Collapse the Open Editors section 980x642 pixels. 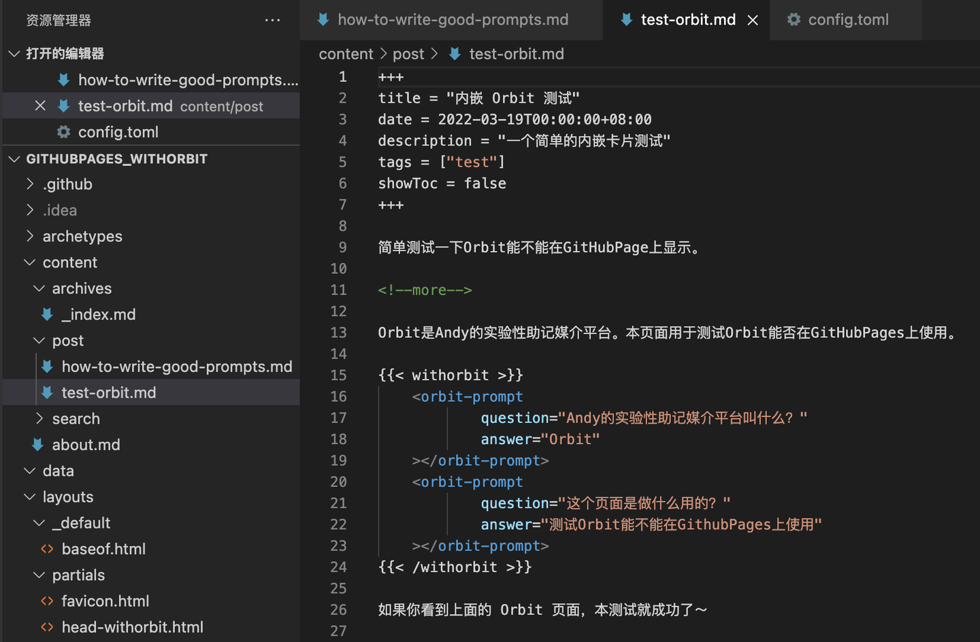(14, 54)
